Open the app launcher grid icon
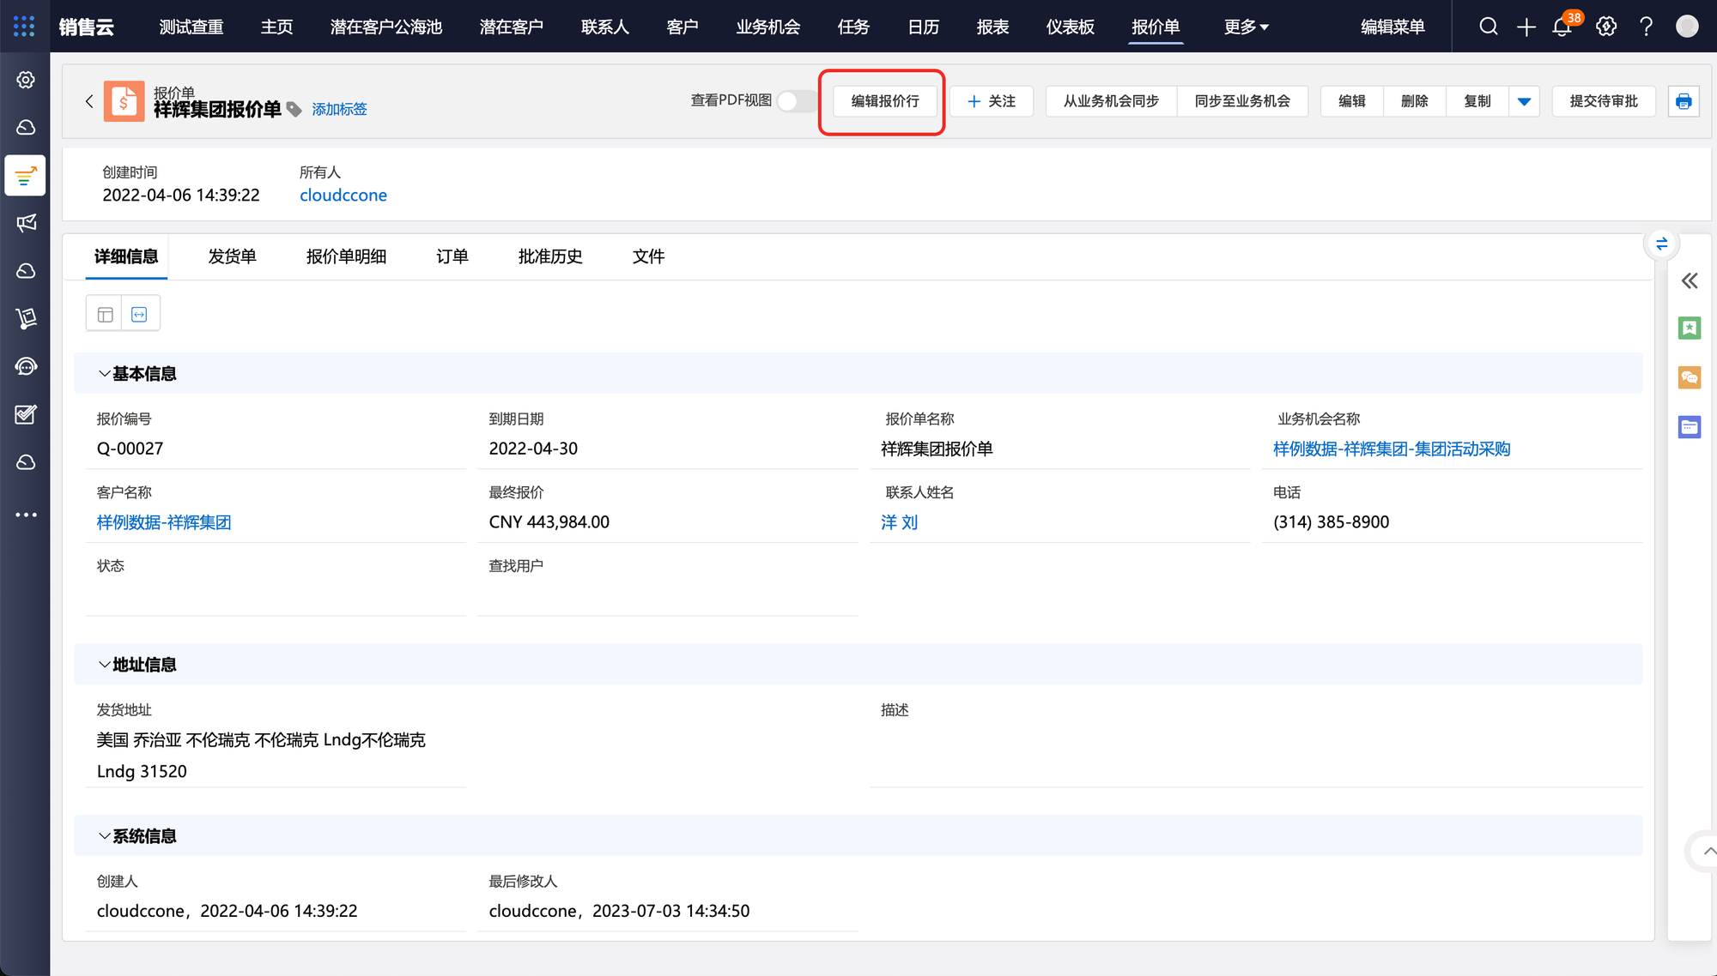Screen dimensions: 1717x976 [x=24, y=27]
